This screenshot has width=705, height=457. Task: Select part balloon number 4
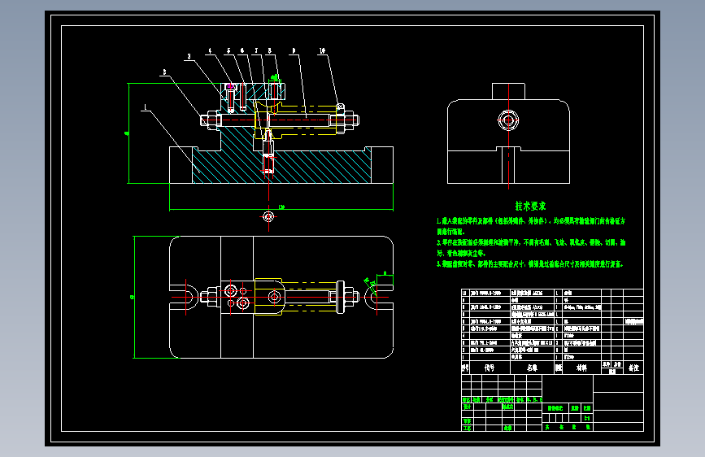click(x=210, y=51)
